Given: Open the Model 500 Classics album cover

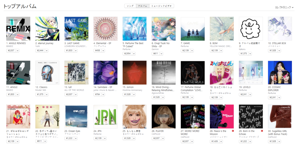Looking at the screenshot, I should (x=47, y=73).
